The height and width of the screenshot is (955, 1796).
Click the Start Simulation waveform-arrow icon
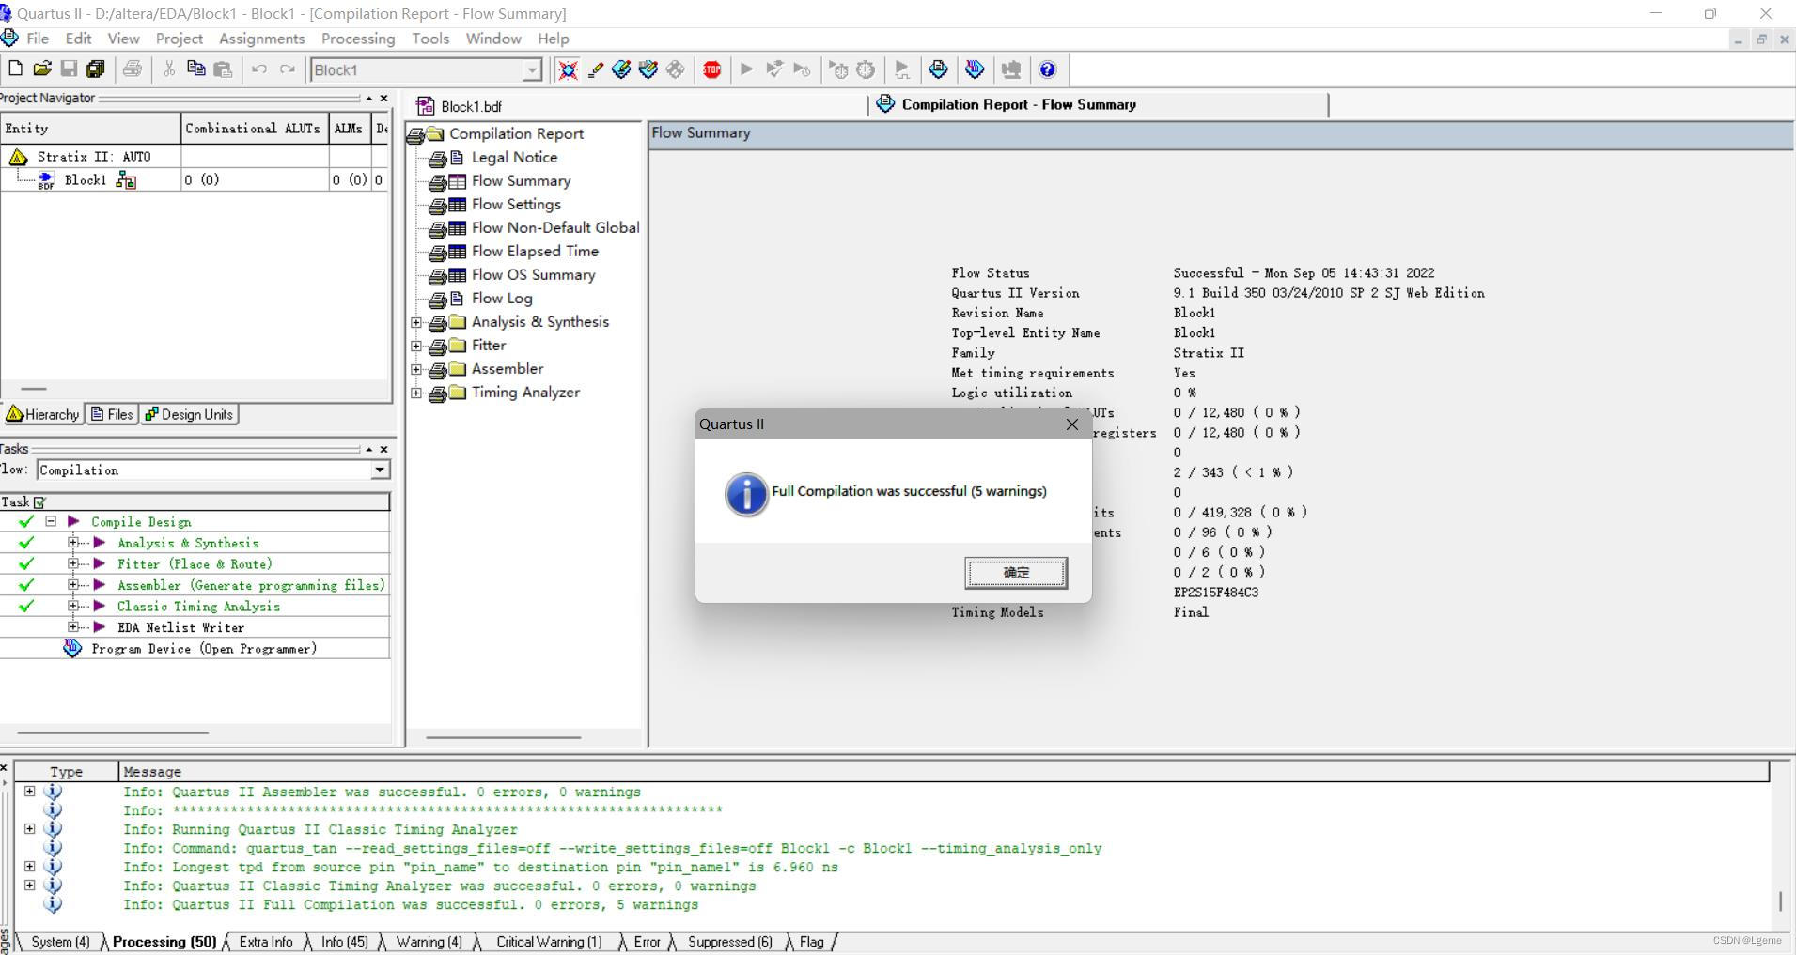click(901, 69)
